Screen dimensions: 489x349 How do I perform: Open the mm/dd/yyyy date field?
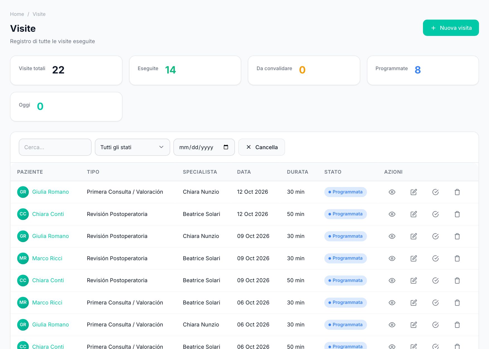tap(204, 147)
